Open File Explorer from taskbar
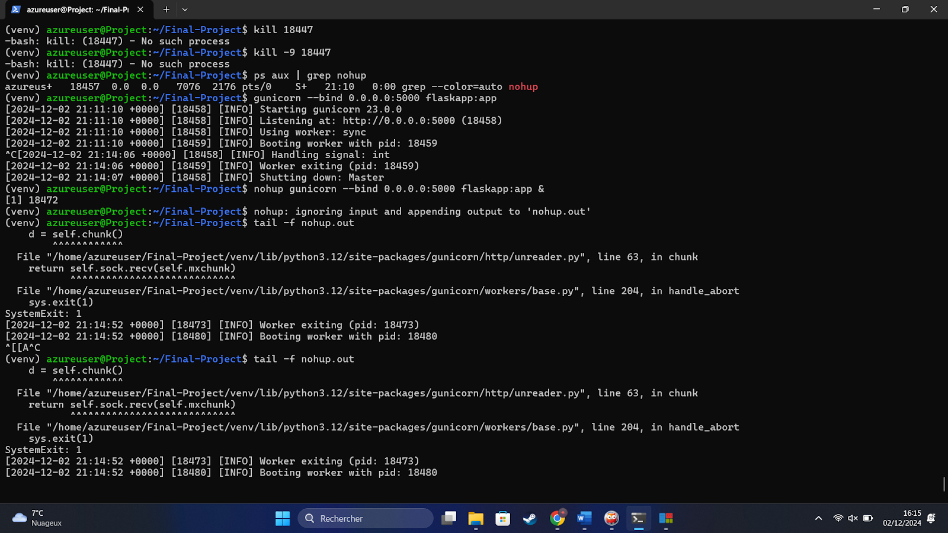 (476, 518)
